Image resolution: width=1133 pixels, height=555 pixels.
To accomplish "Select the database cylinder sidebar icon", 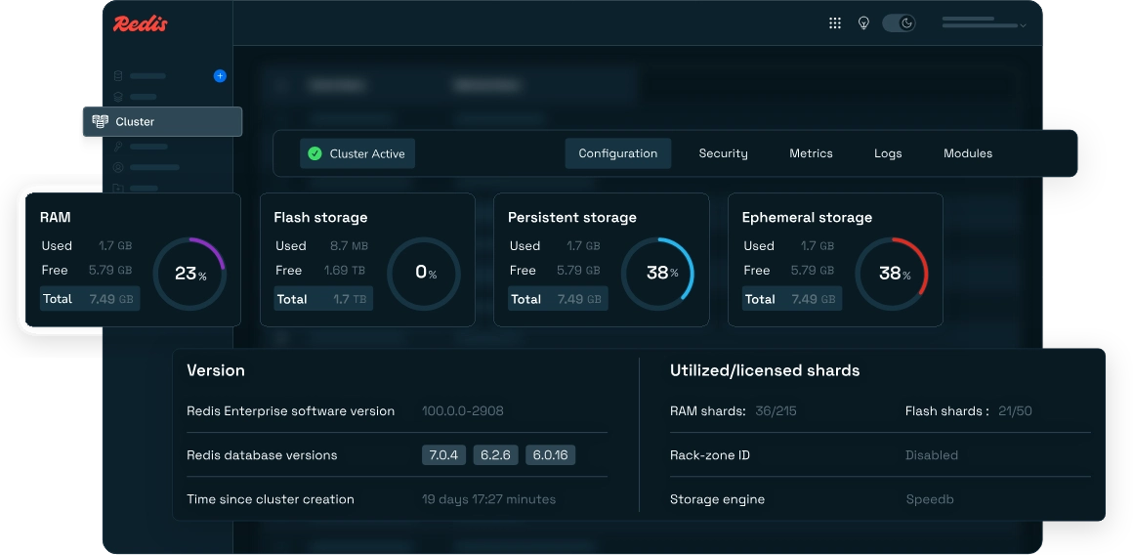I will pyautogui.click(x=118, y=76).
